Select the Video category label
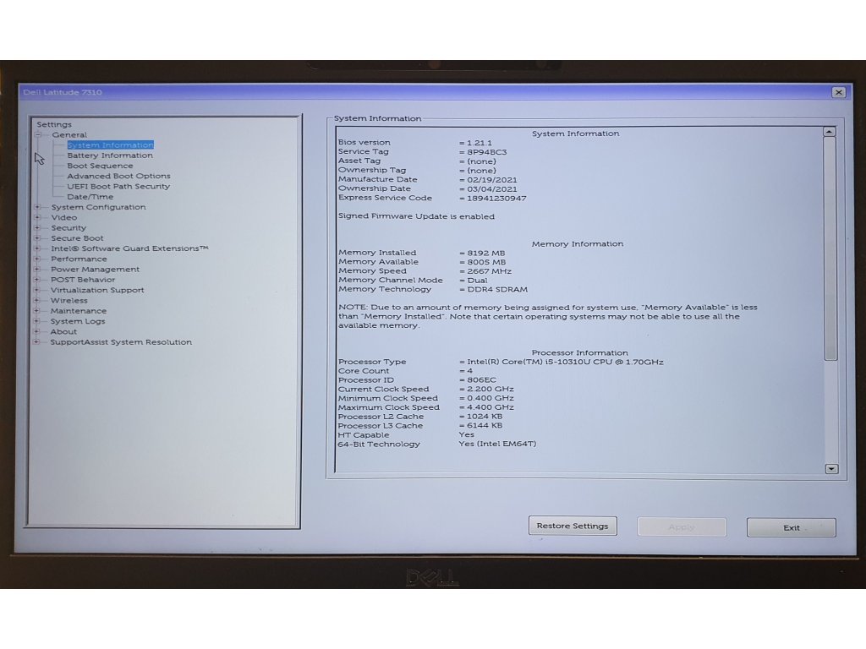866x649 pixels. click(x=64, y=217)
